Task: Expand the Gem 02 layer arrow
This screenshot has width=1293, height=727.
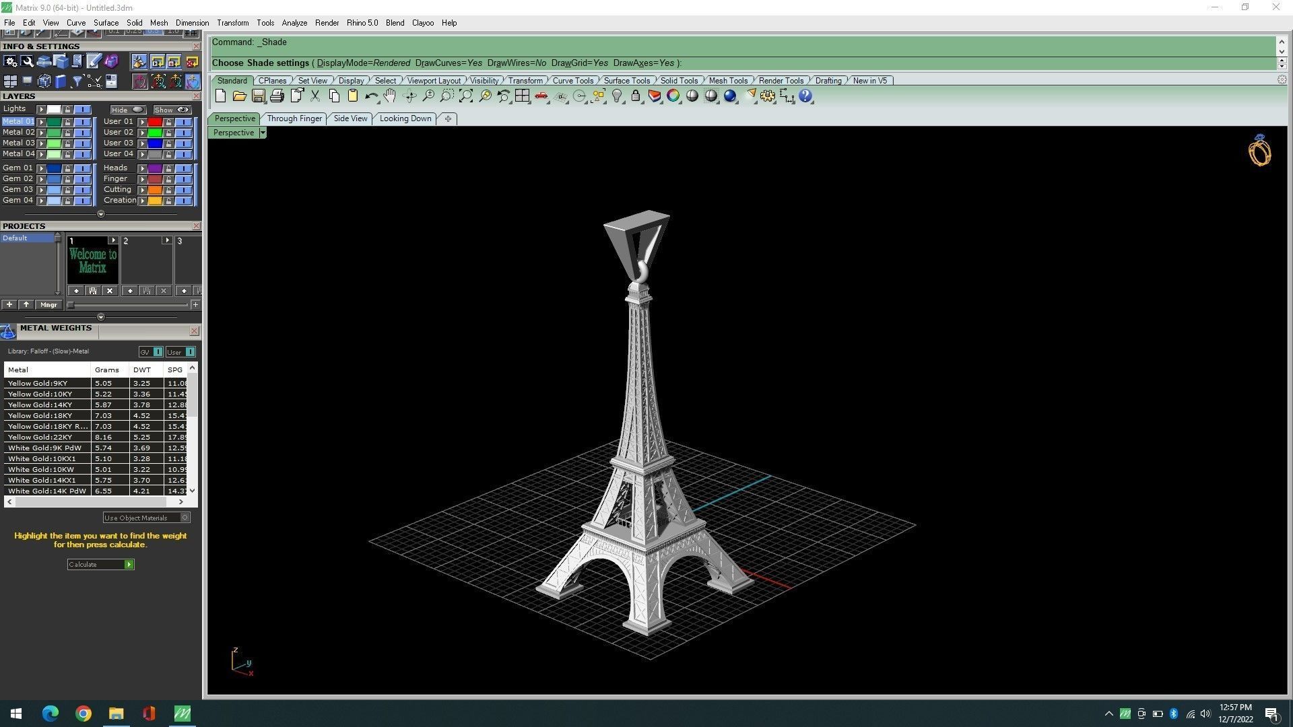Action: point(42,179)
